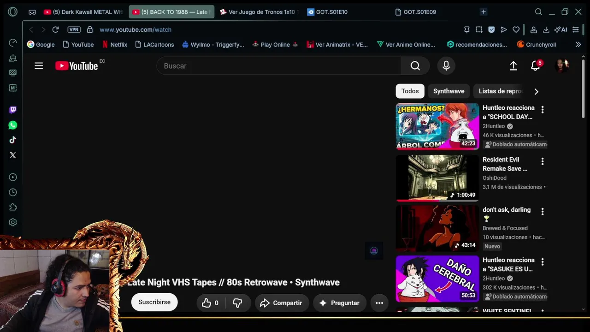Open YouTube notifications bell
The height and width of the screenshot is (332, 590).
pyautogui.click(x=535, y=66)
